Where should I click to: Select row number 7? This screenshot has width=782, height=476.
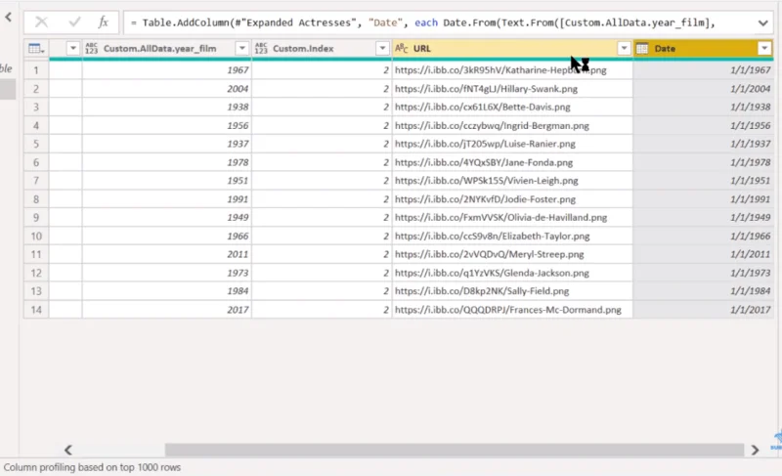pyautogui.click(x=36, y=181)
